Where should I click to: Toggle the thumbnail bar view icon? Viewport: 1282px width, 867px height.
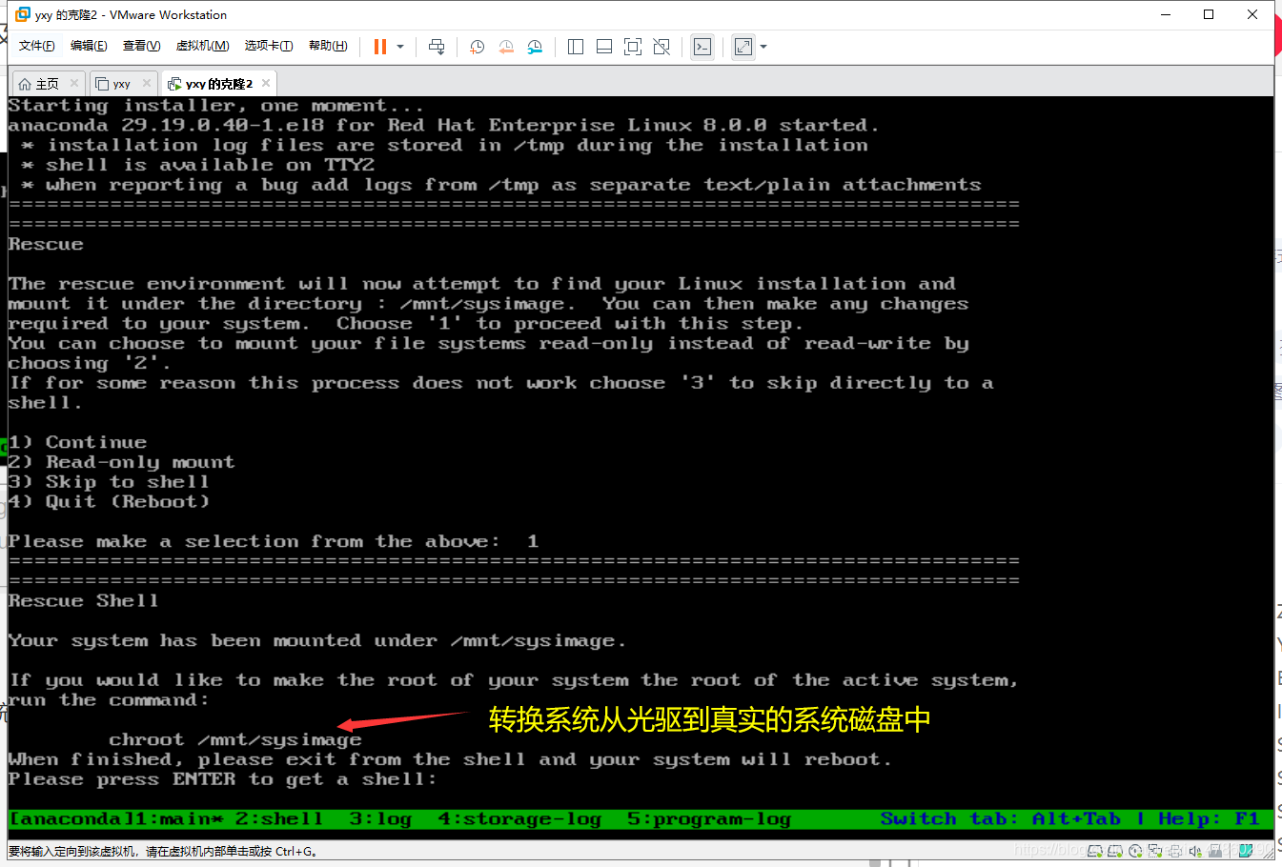[604, 47]
